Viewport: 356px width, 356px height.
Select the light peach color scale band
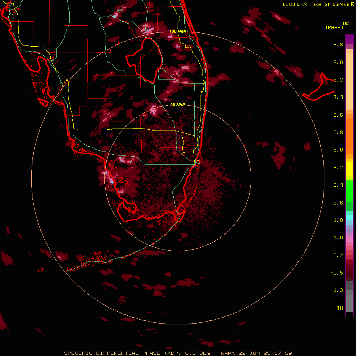[349, 81]
